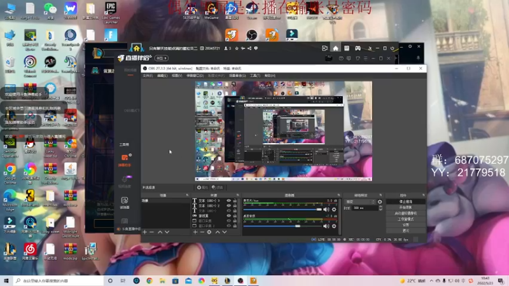Toggle lock of first text source

click(x=235, y=201)
